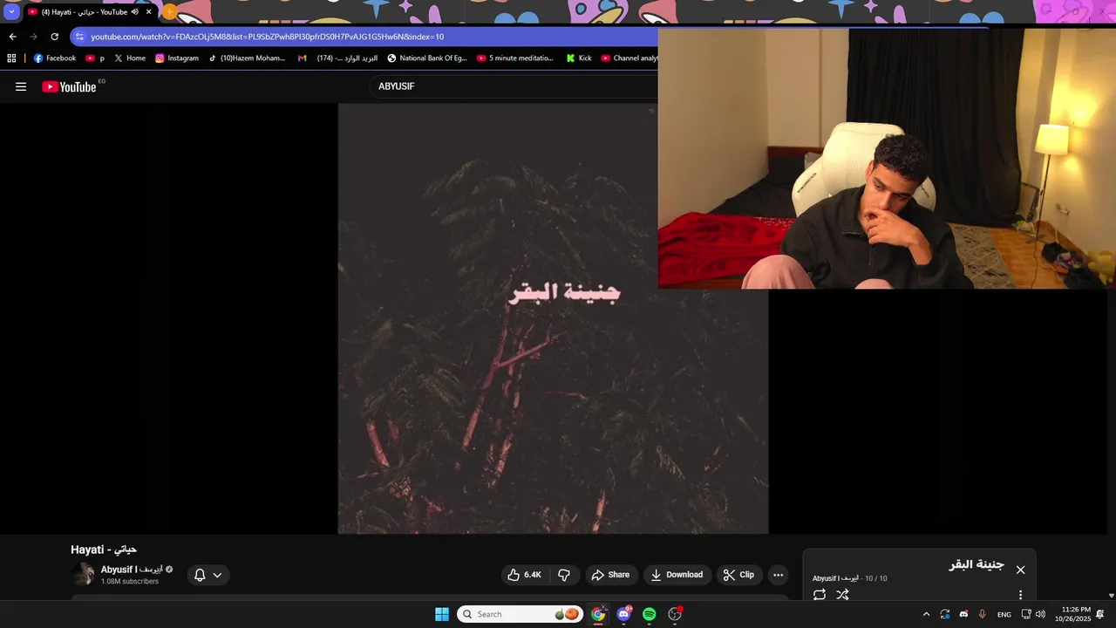Open the Gmail inbox bookmark
This screenshot has height=628, width=1116.
tap(337, 58)
